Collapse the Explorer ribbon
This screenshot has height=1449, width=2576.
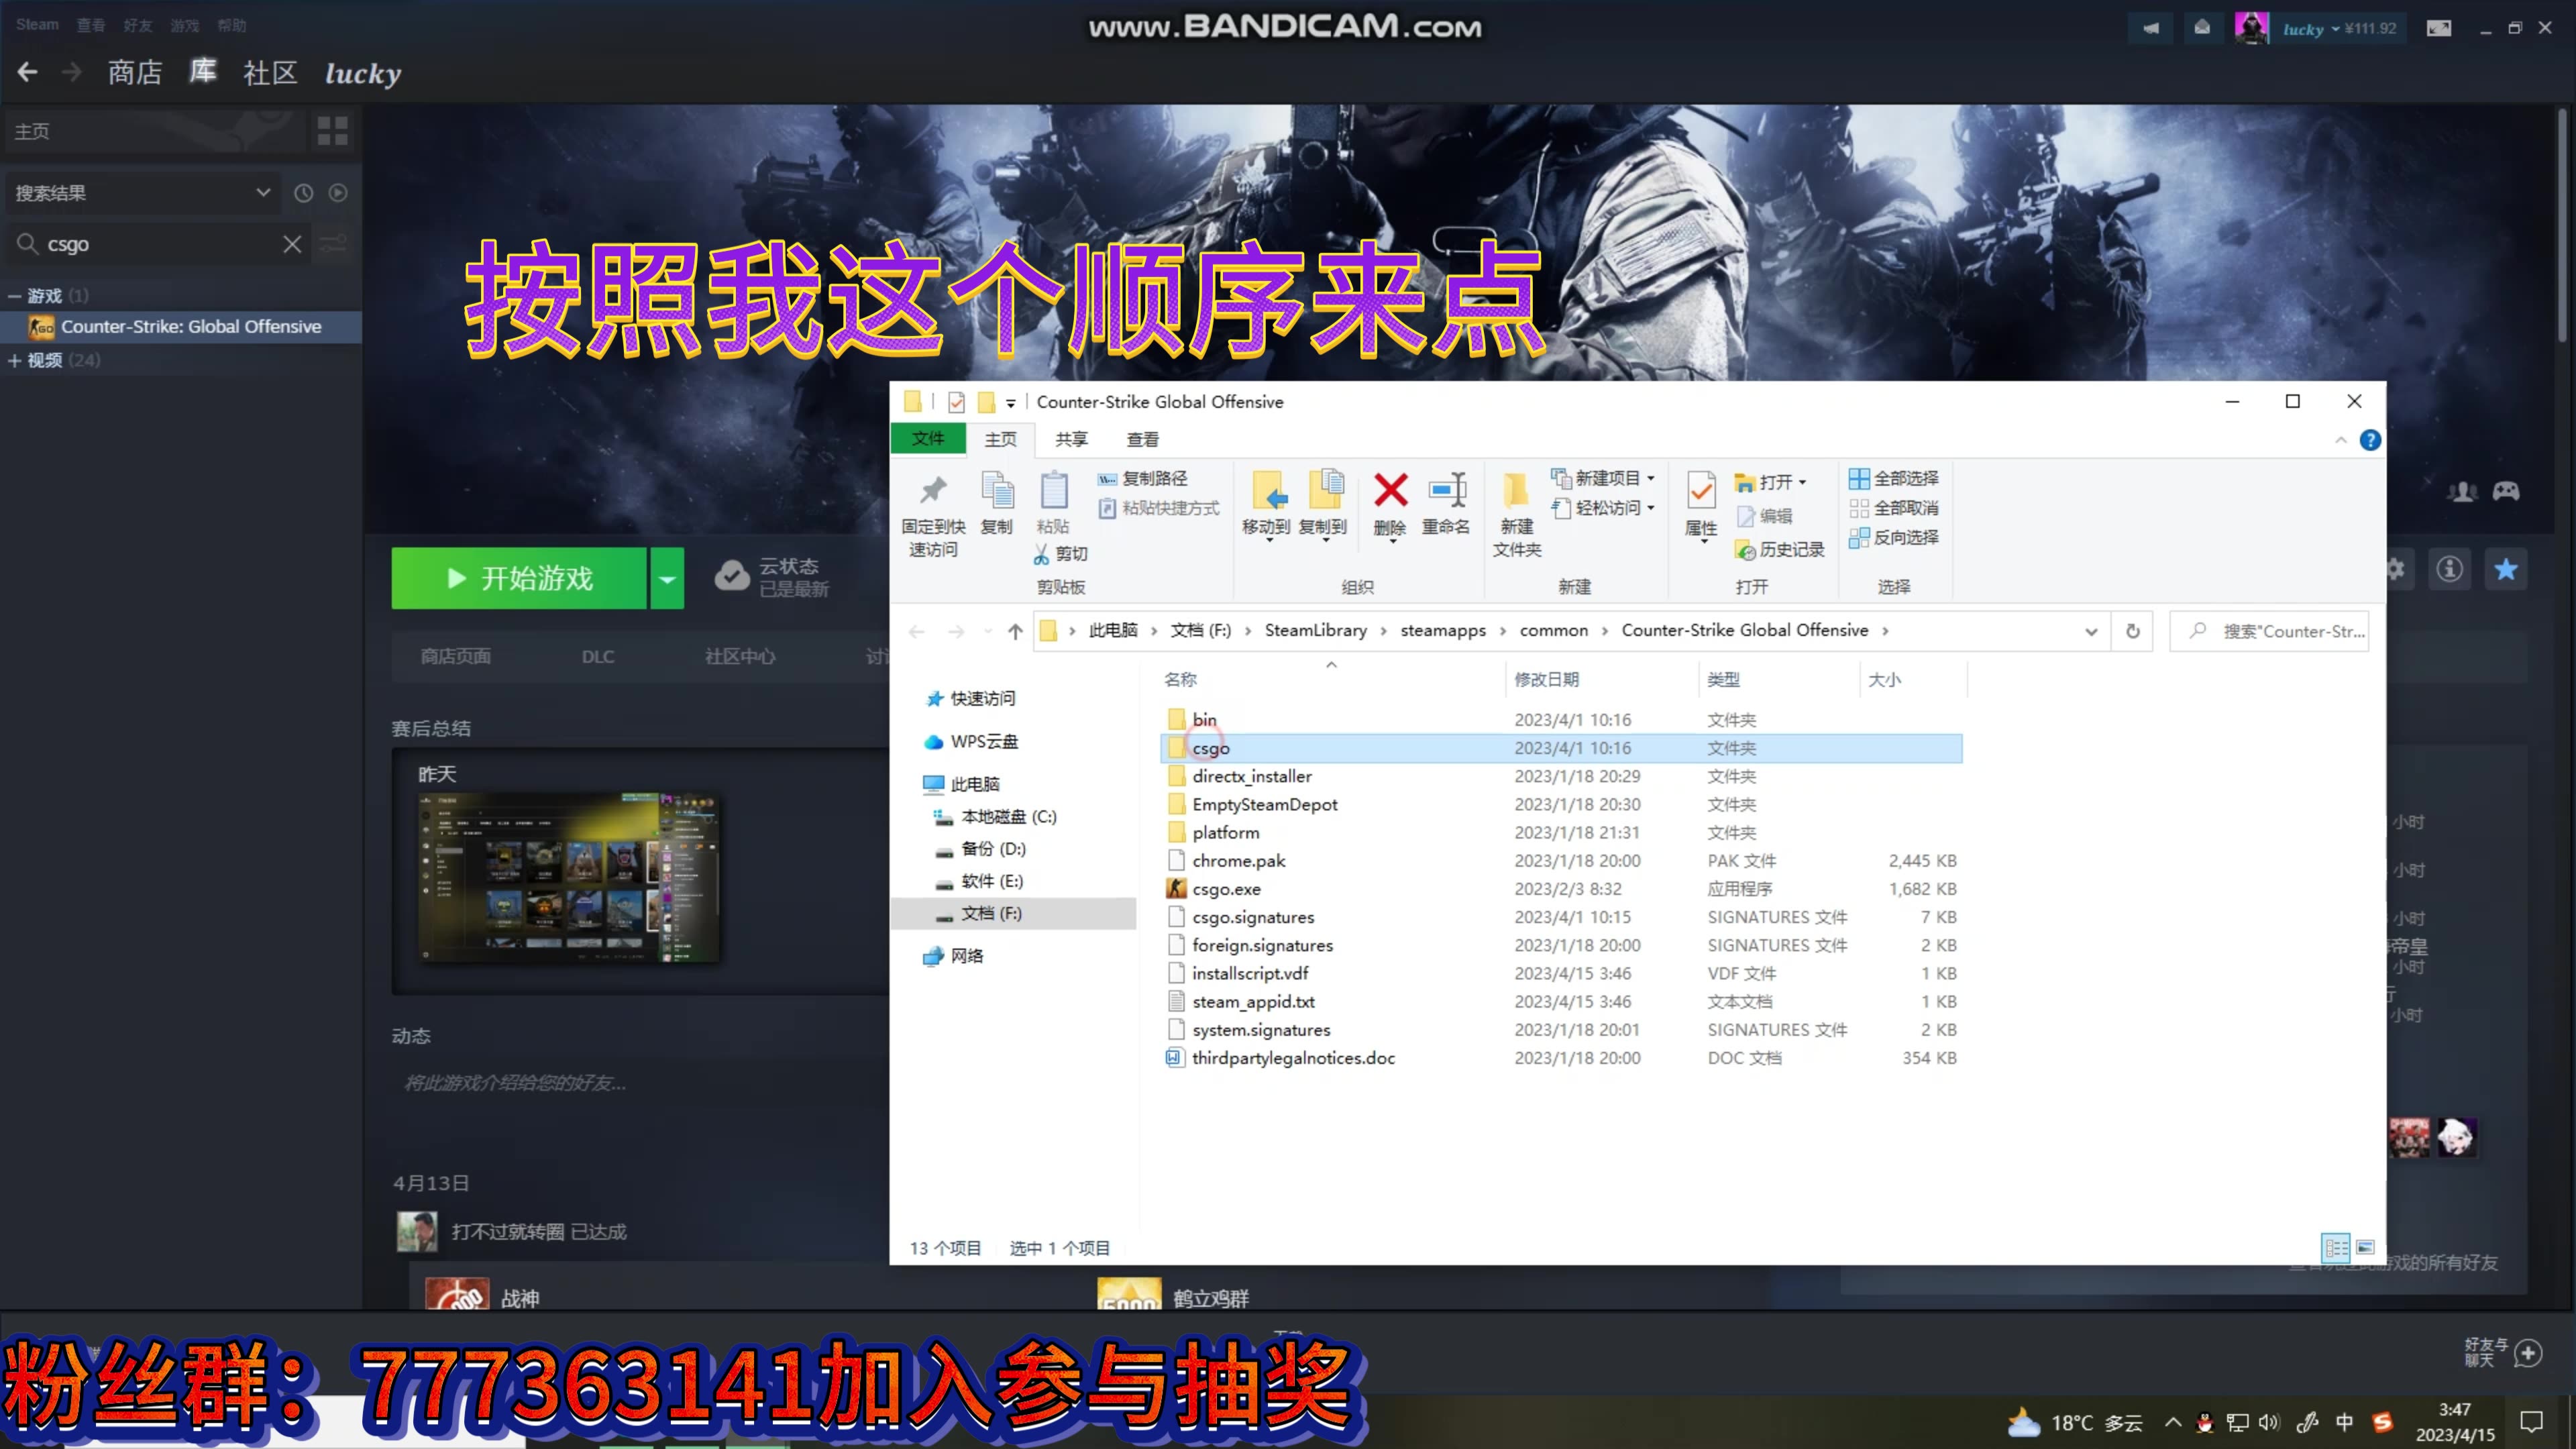tap(2340, 440)
